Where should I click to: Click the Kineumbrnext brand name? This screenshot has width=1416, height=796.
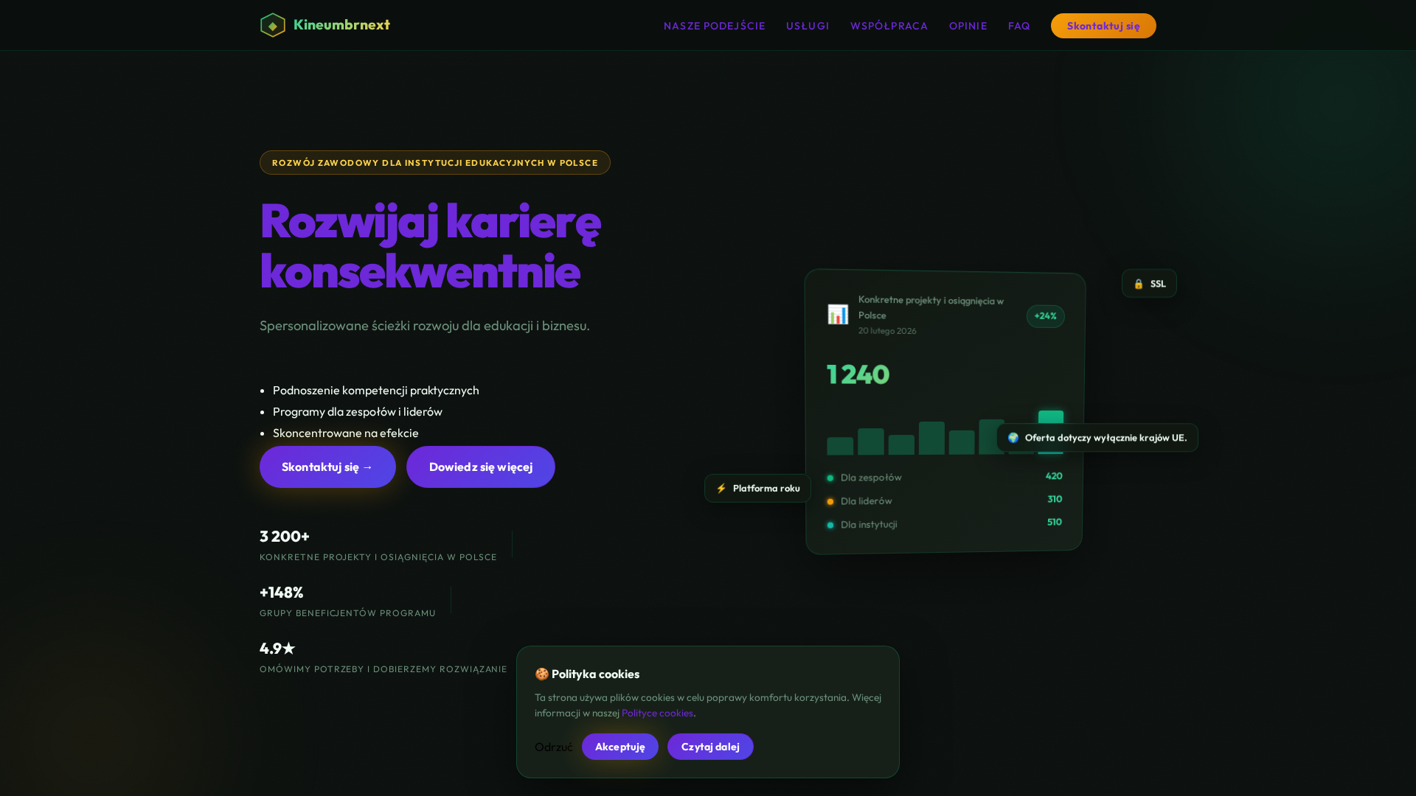(341, 24)
